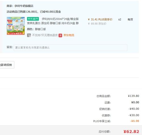This screenshot has height=135, width=142.
Task: Click the promotion notice 已减40.00元现金
Action: [50, 12]
